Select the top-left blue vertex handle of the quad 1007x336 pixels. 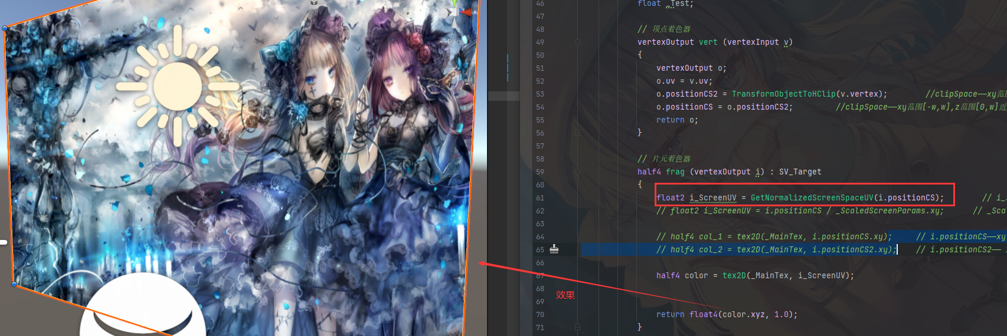(5, 28)
